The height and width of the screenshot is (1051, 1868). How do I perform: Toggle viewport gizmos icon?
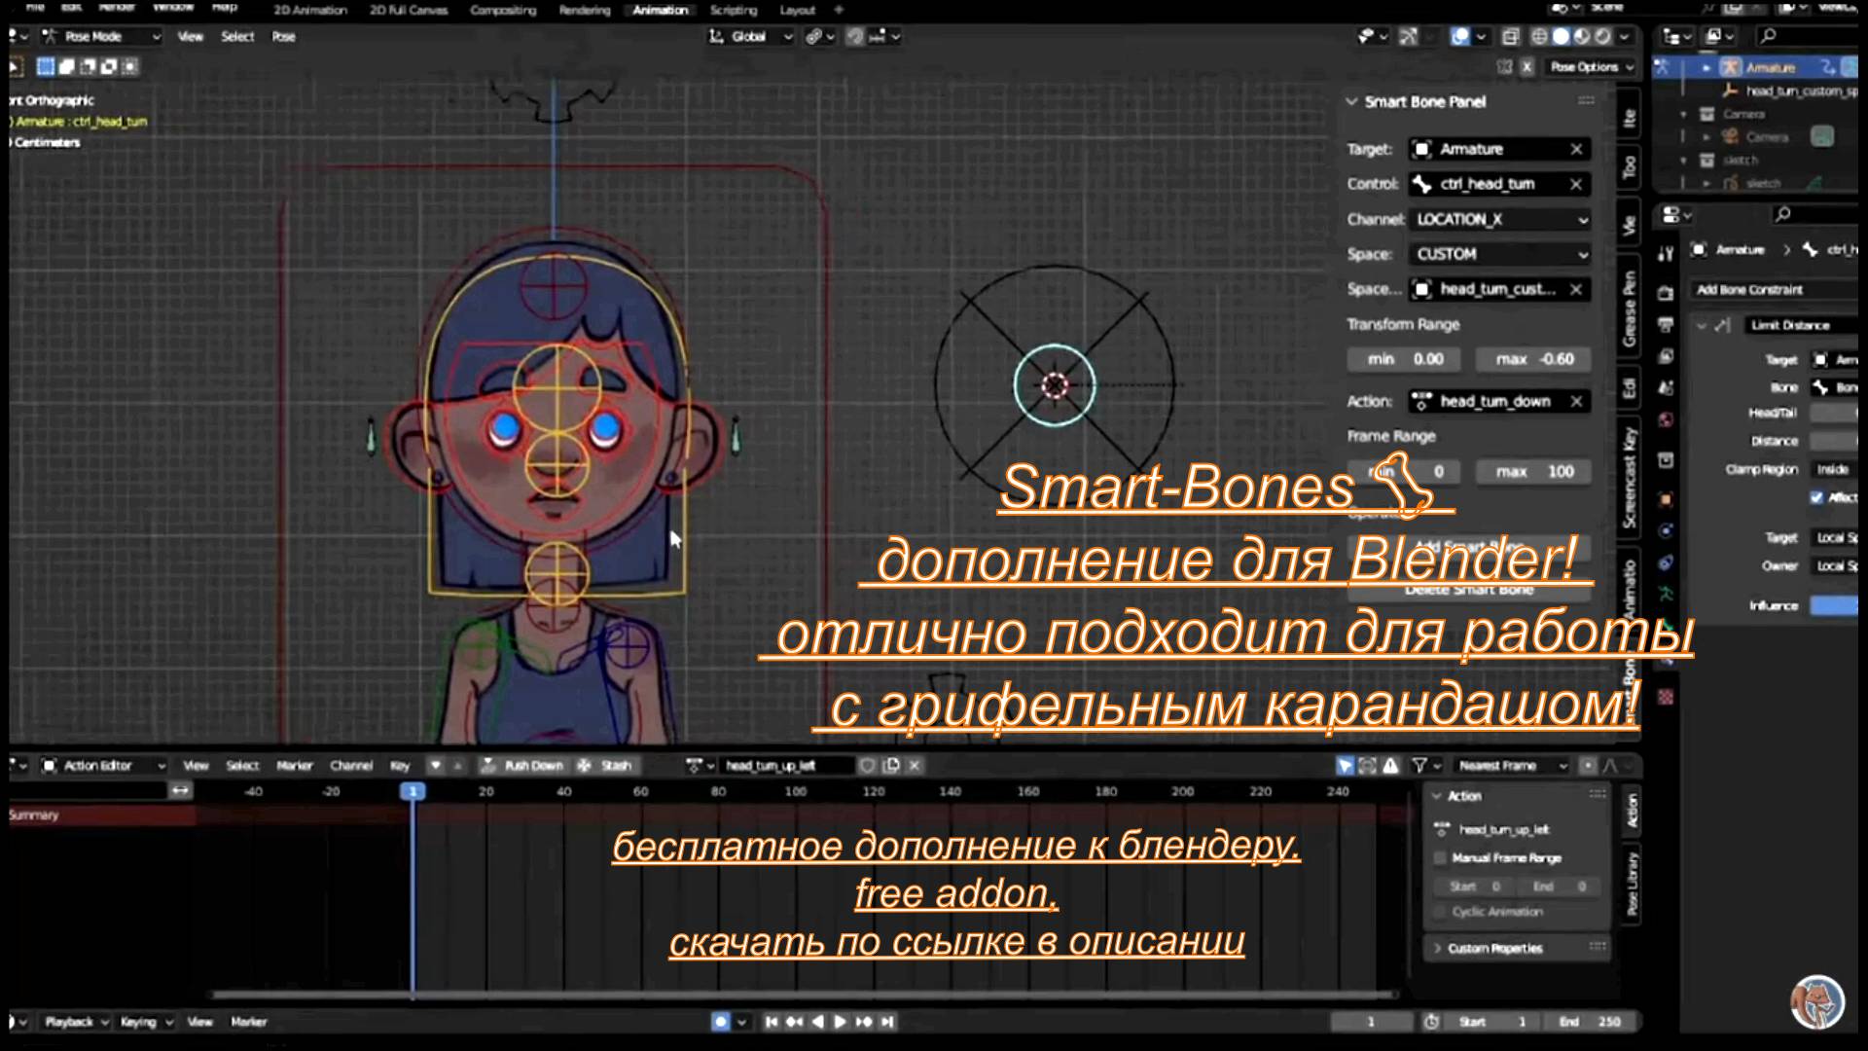click(x=1408, y=36)
